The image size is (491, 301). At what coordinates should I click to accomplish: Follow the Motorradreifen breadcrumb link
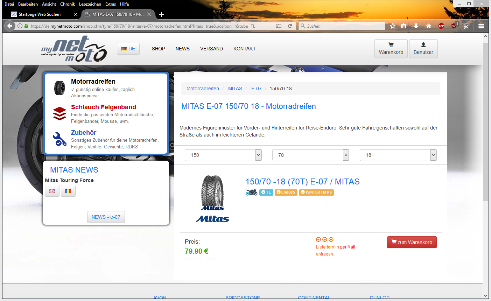click(x=203, y=89)
